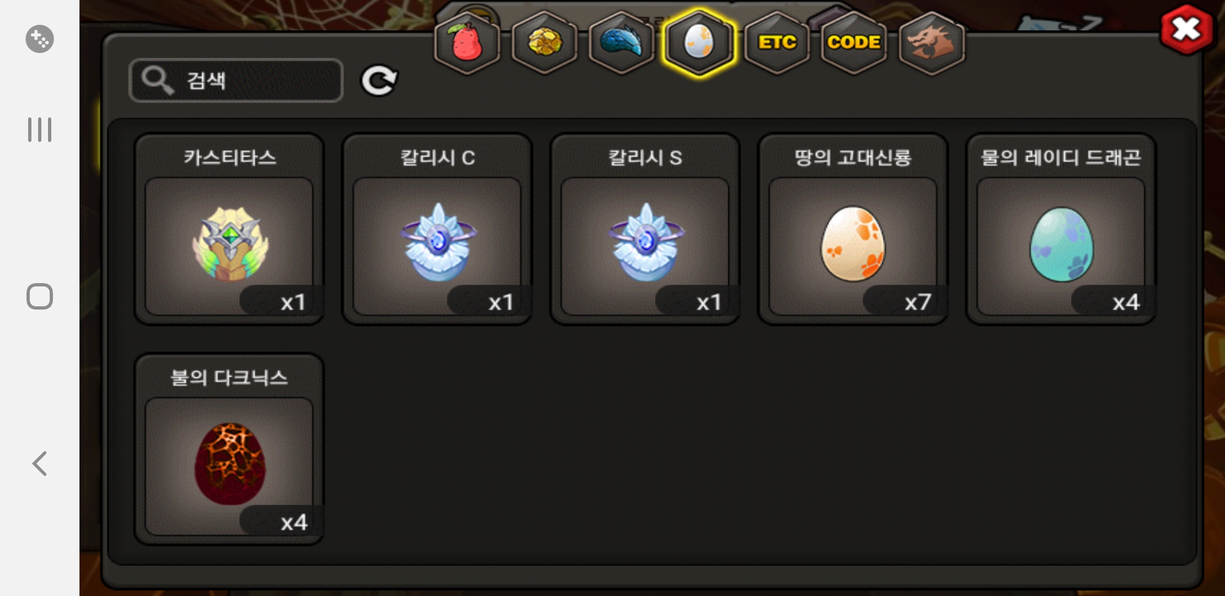Viewport: 1225px width, 596px height.
Task: Open Android recent apps button
Action: 40,130
